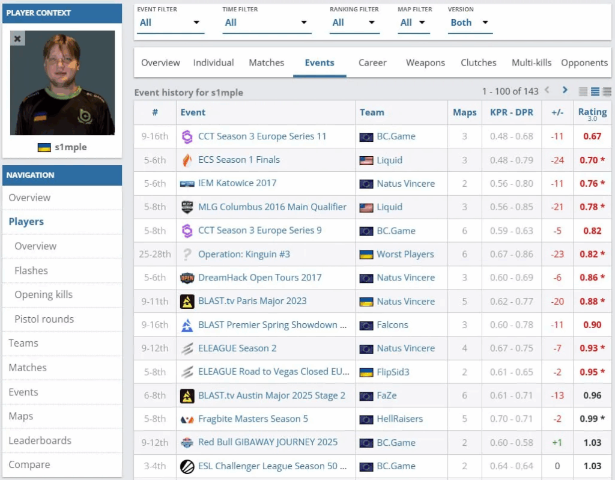The image size is (615, 480).
Task: Select Opening kills in the navigation sidebar
Action: 43,294
